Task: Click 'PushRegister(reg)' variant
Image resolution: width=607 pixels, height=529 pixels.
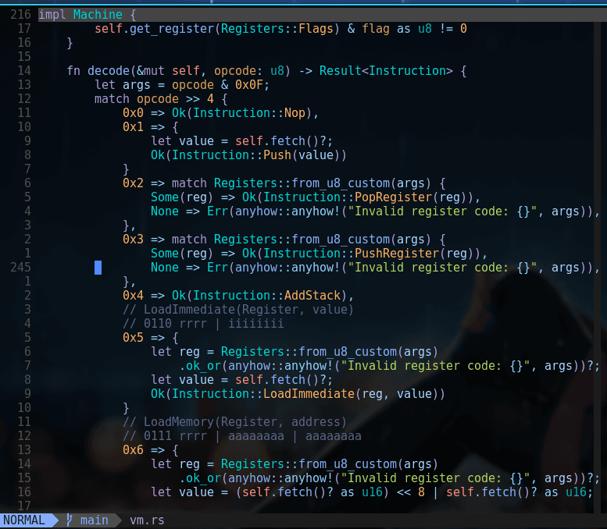Action: [x=414, y=254]
